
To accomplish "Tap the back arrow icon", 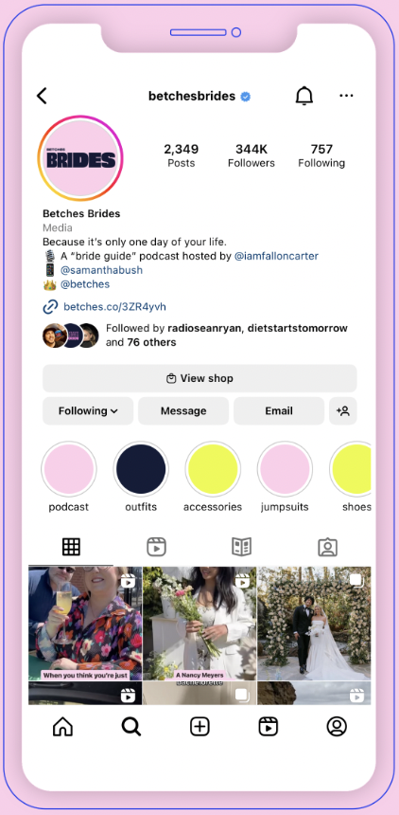I will (42, 96).
